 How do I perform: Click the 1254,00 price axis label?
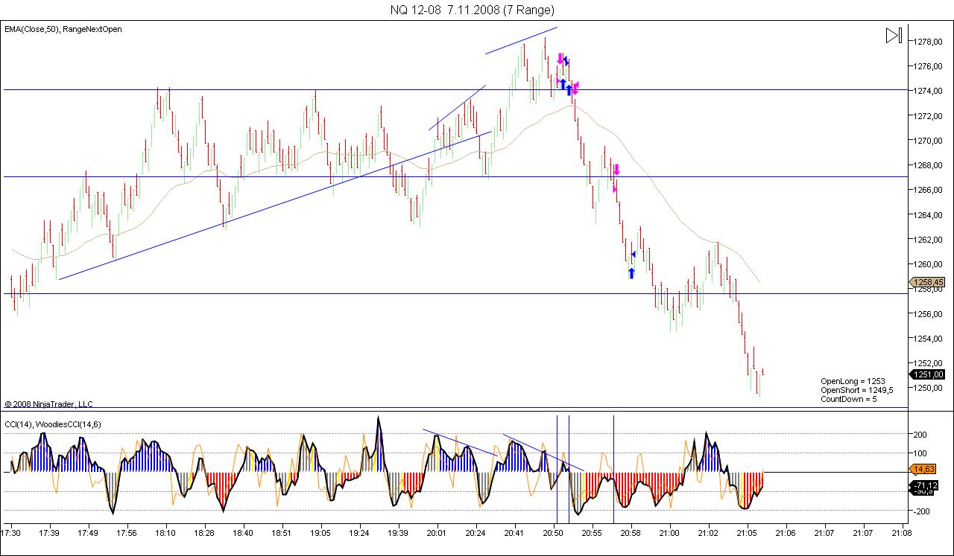click(927, 338)
